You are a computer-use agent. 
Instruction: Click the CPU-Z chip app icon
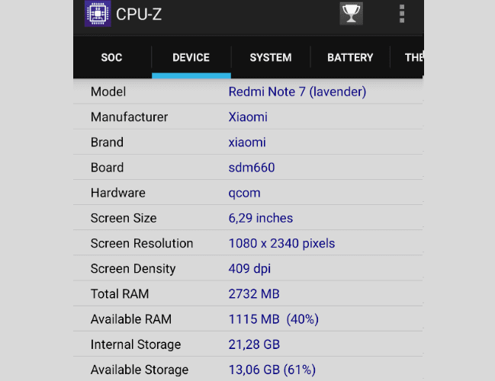pos(98,14)
